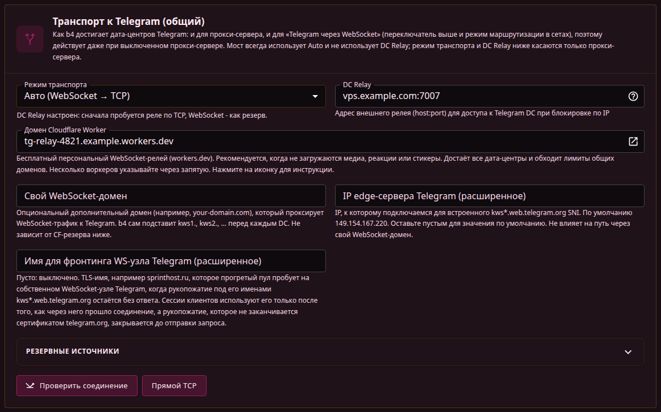This screenshot has height=412, width=661.
Task: Expand the РЕЗЕРВНЫЕ ИСТОЧНИКИ section
Action: click(330, 351)
